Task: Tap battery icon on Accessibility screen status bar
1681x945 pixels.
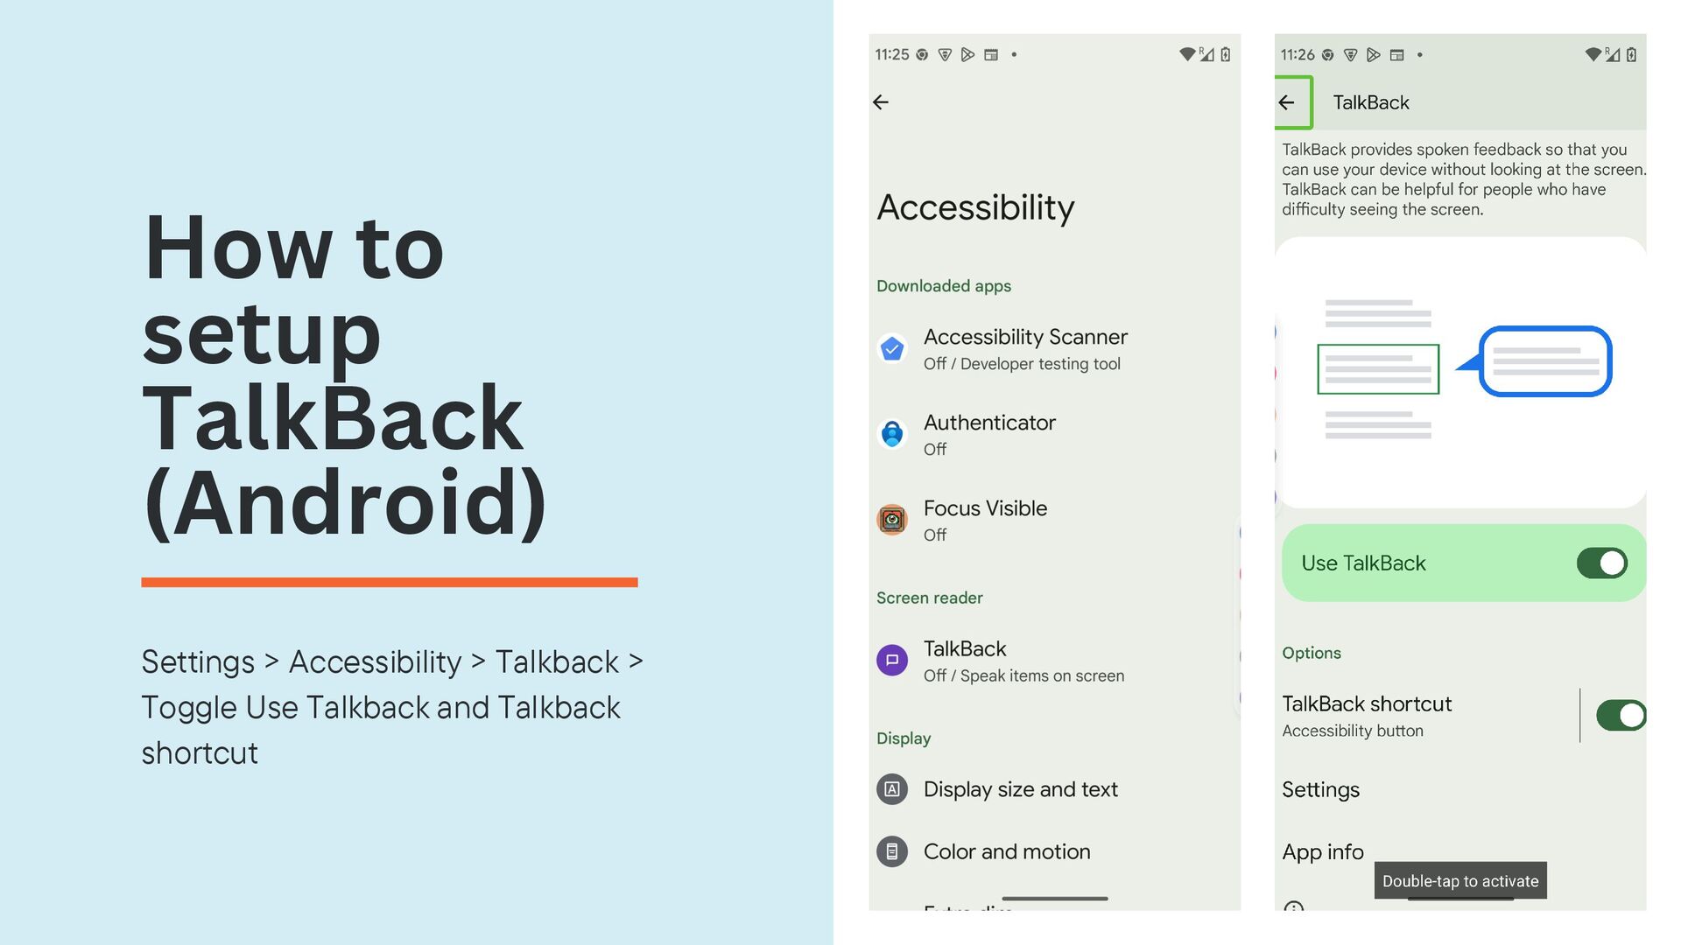Action: (1226, 54)
